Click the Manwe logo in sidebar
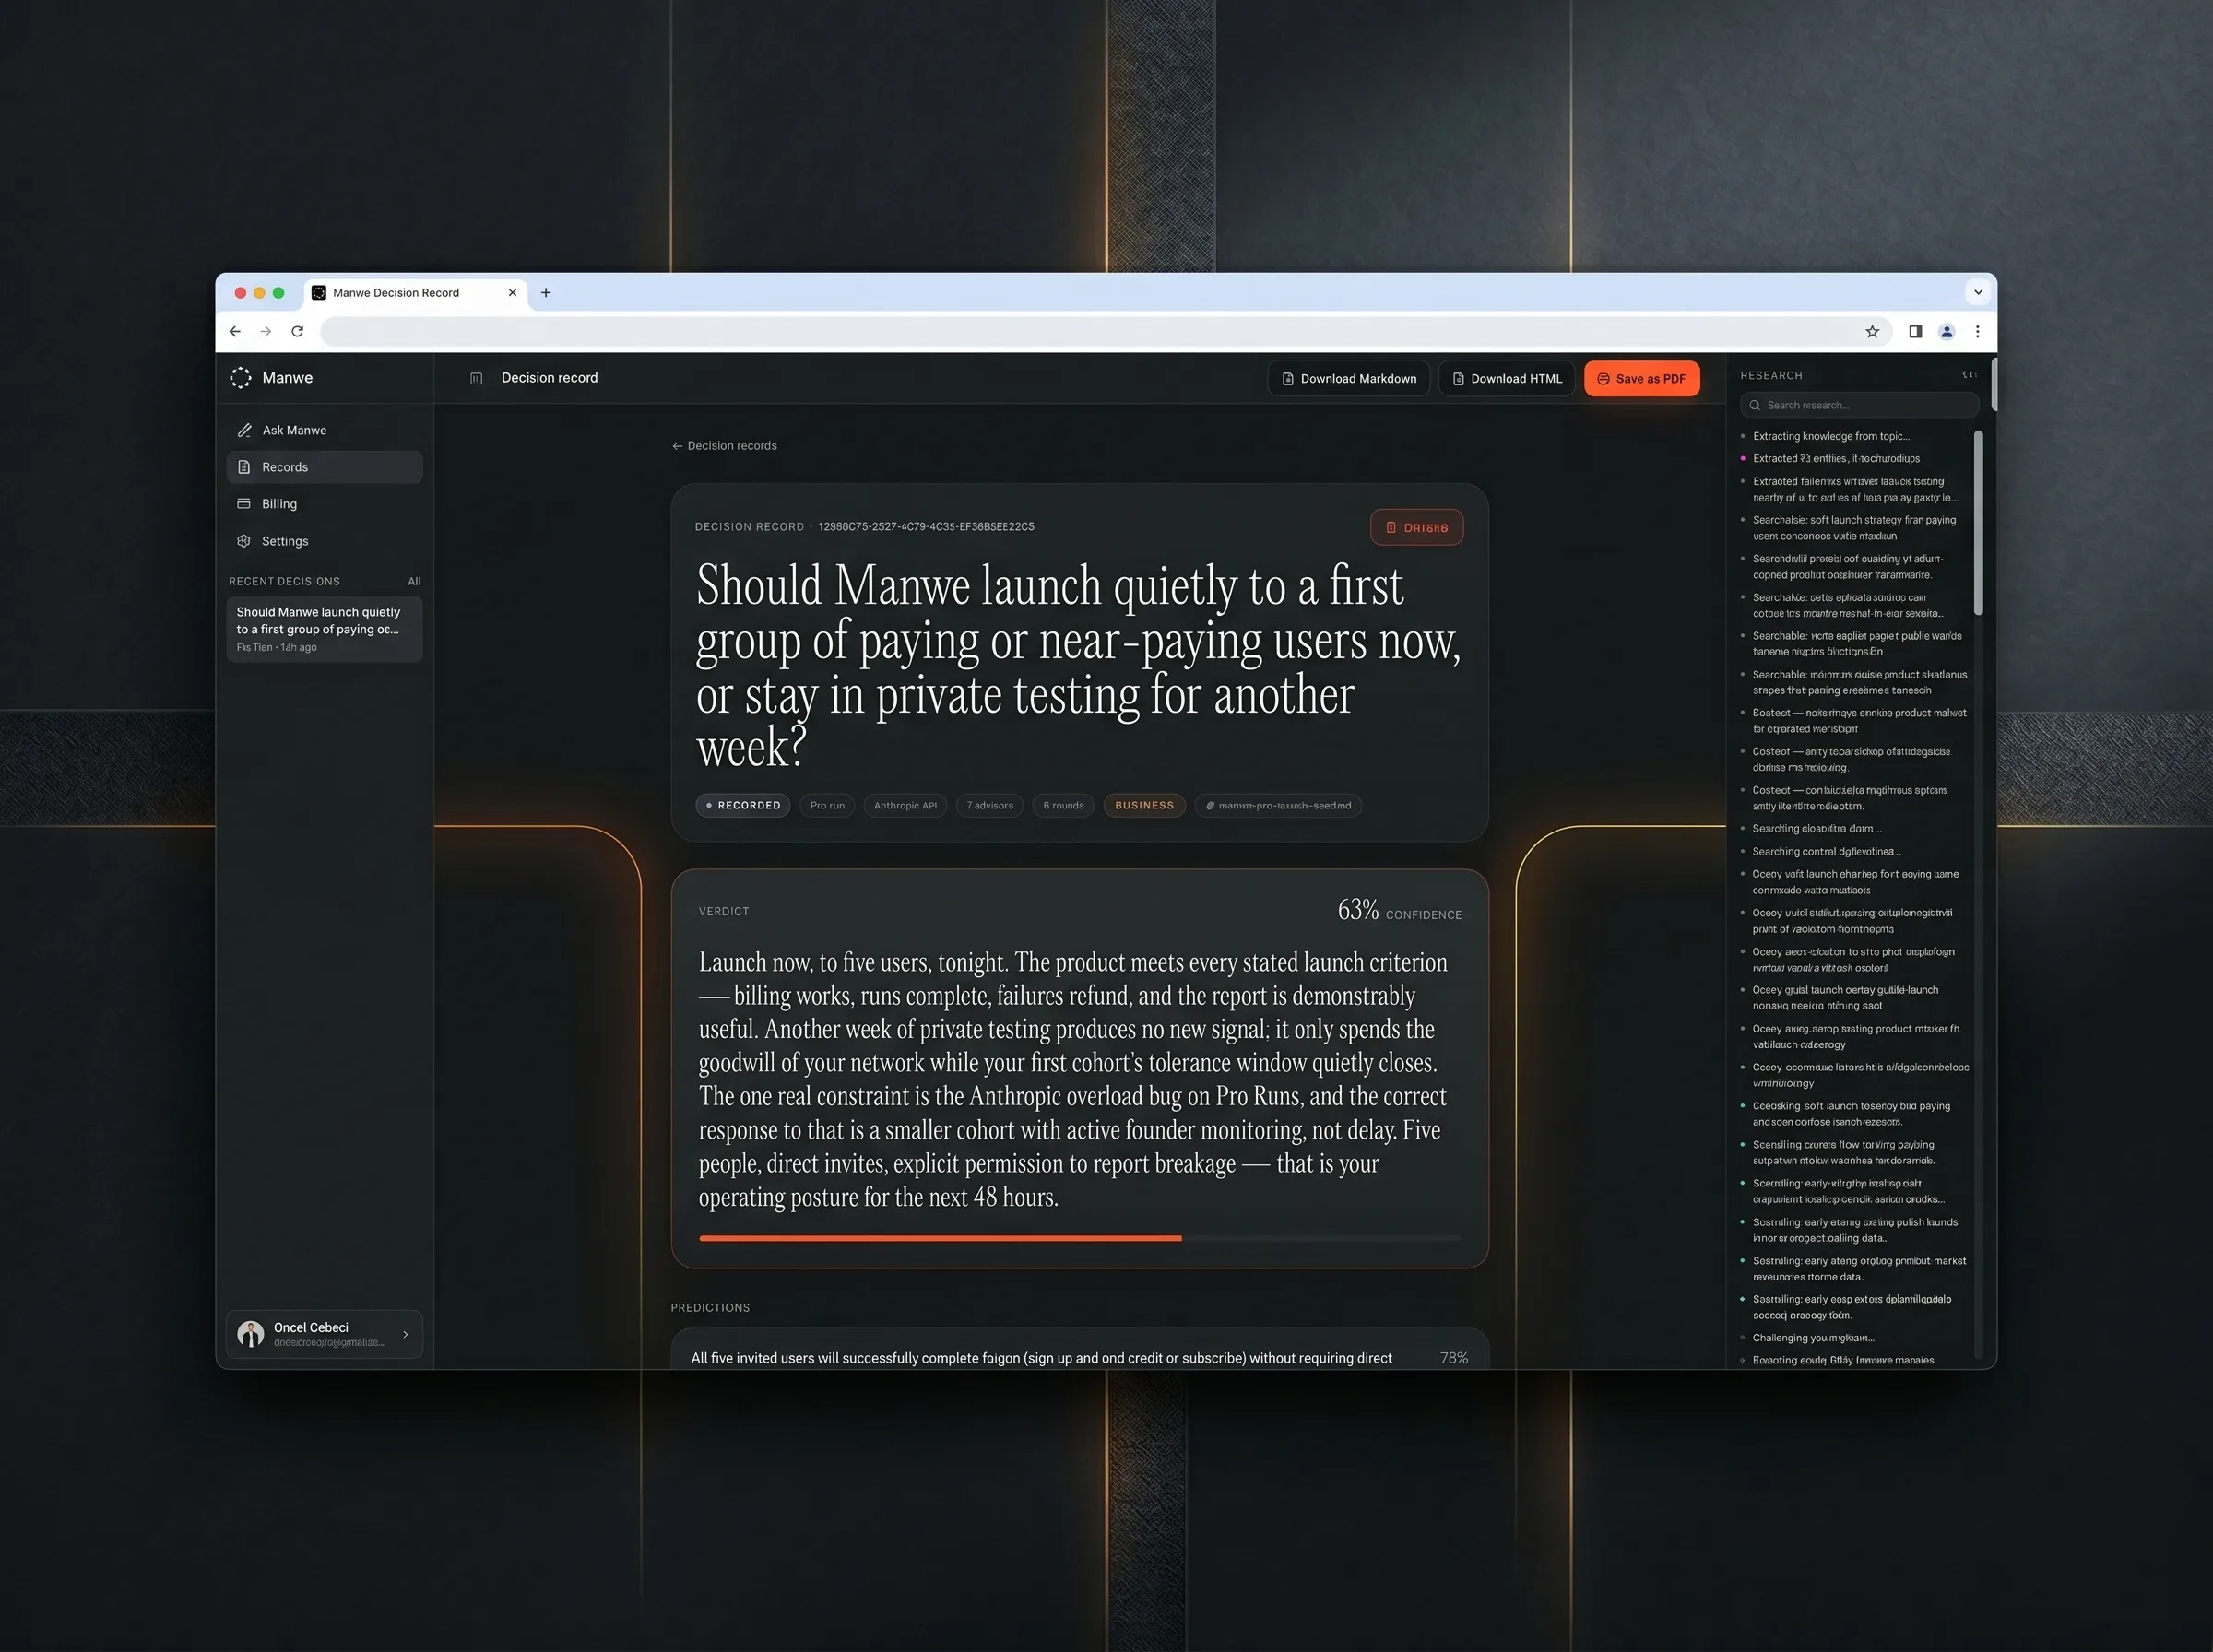 click(x=240, y=377)
